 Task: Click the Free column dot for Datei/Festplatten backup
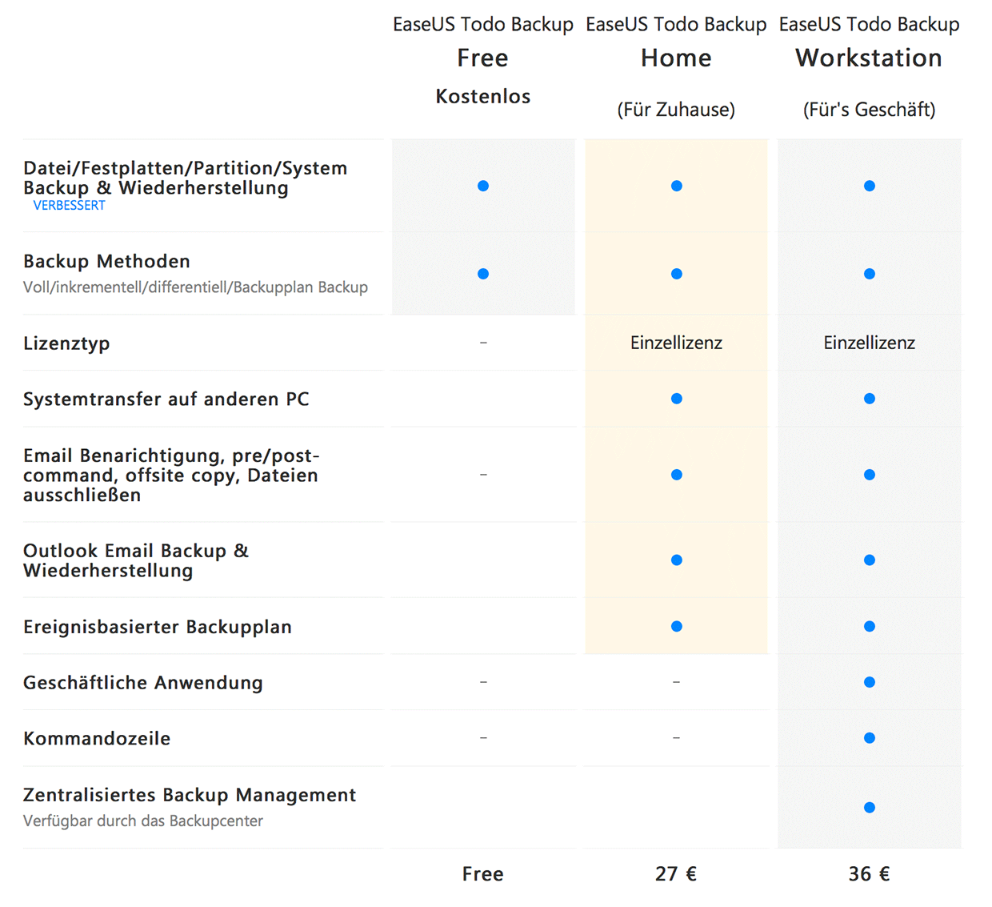[x=483, y=186]
